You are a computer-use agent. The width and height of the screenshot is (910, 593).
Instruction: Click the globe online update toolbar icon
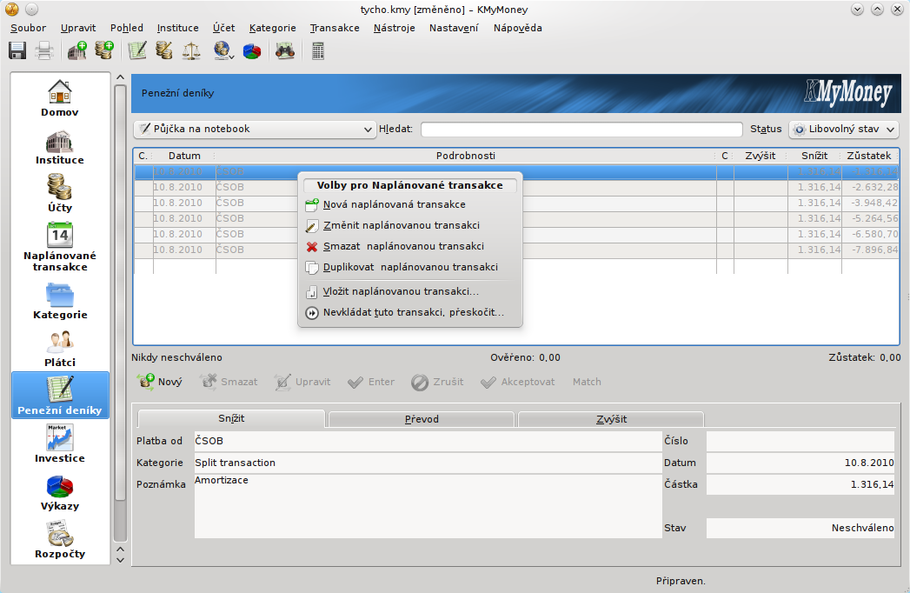tap(223, 51)
